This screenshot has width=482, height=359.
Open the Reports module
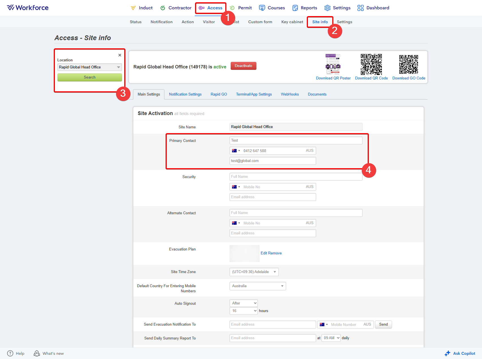coord(305,8)
